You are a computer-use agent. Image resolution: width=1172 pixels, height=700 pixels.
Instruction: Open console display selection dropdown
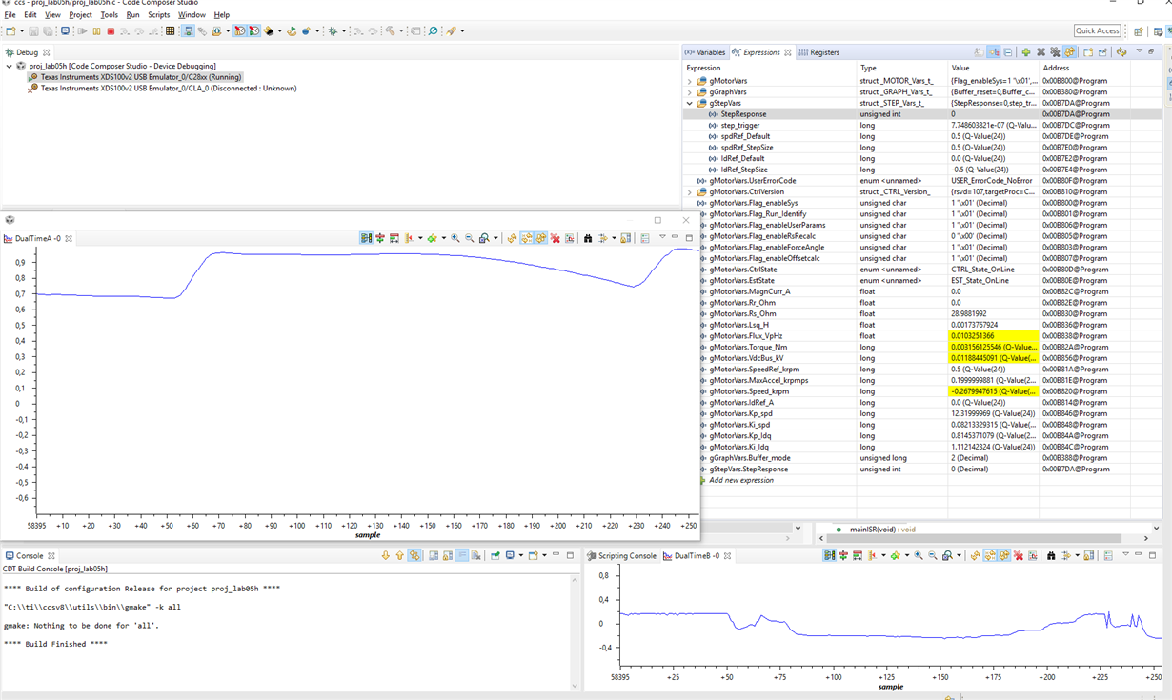pyautogui.click(x=521, y=555)
